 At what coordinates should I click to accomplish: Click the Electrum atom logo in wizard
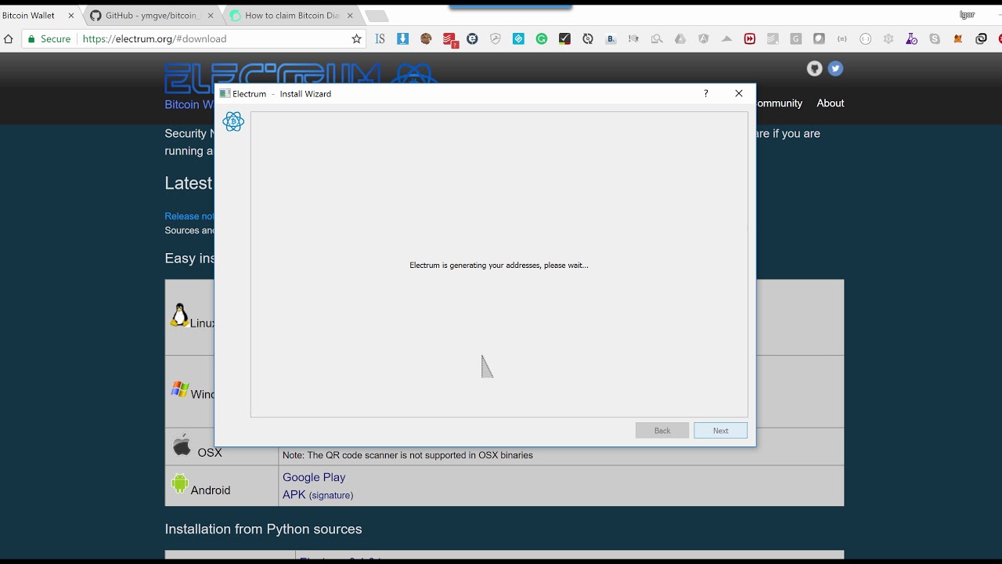pos(233,121)
